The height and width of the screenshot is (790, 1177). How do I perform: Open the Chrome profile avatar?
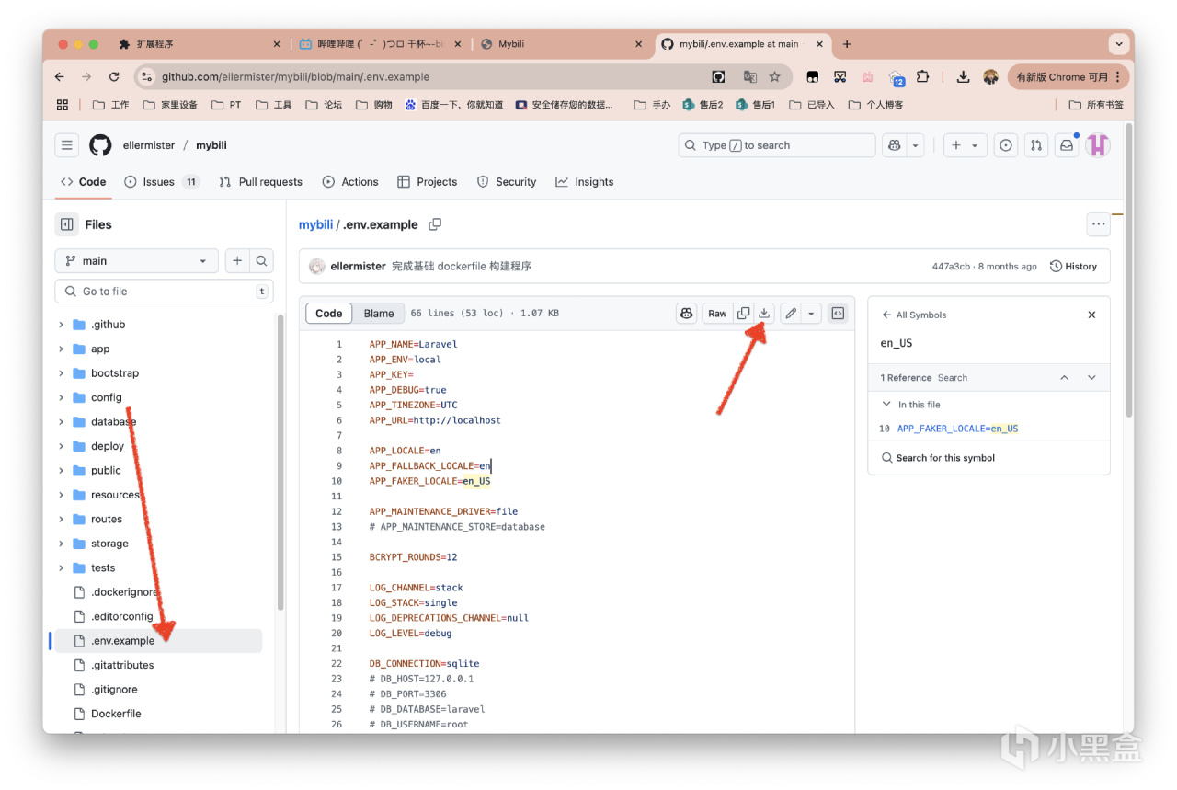990,77
